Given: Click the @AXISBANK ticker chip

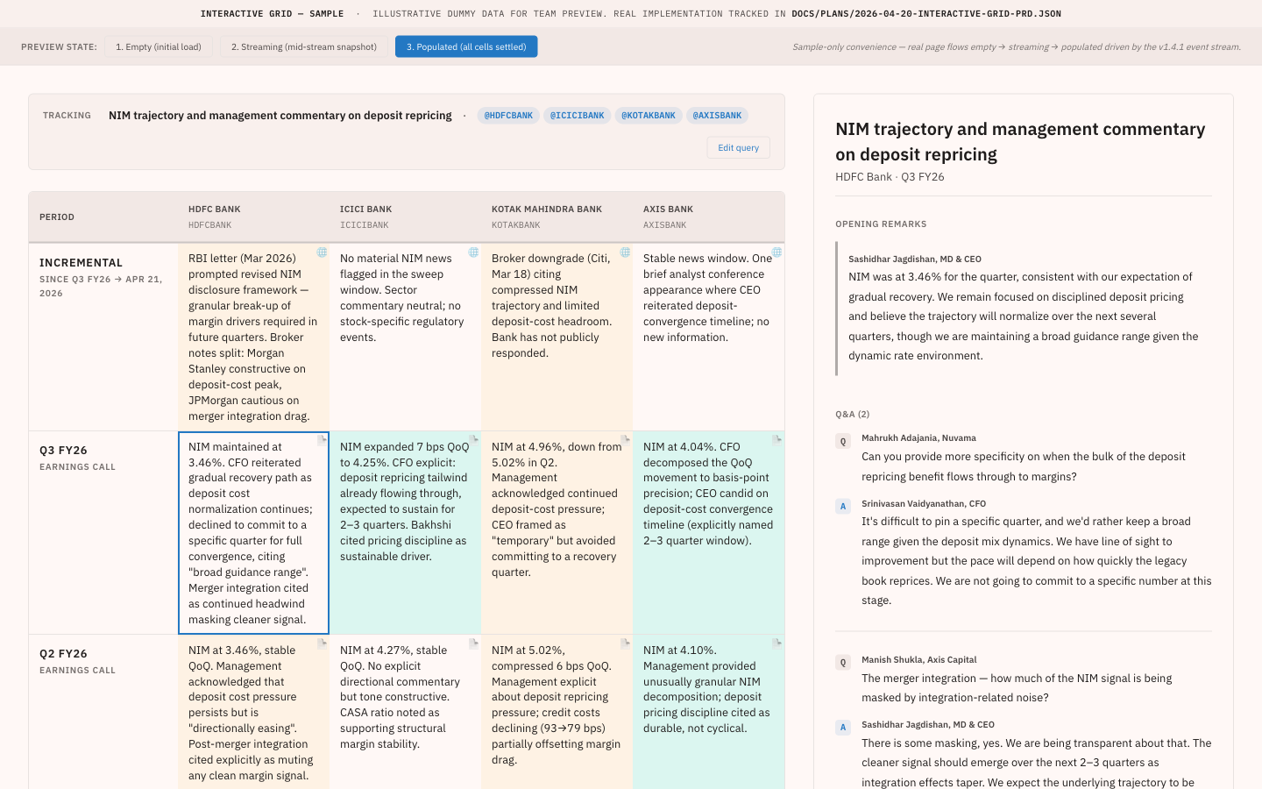Looking at the screenshot, I should pos(717,116).
